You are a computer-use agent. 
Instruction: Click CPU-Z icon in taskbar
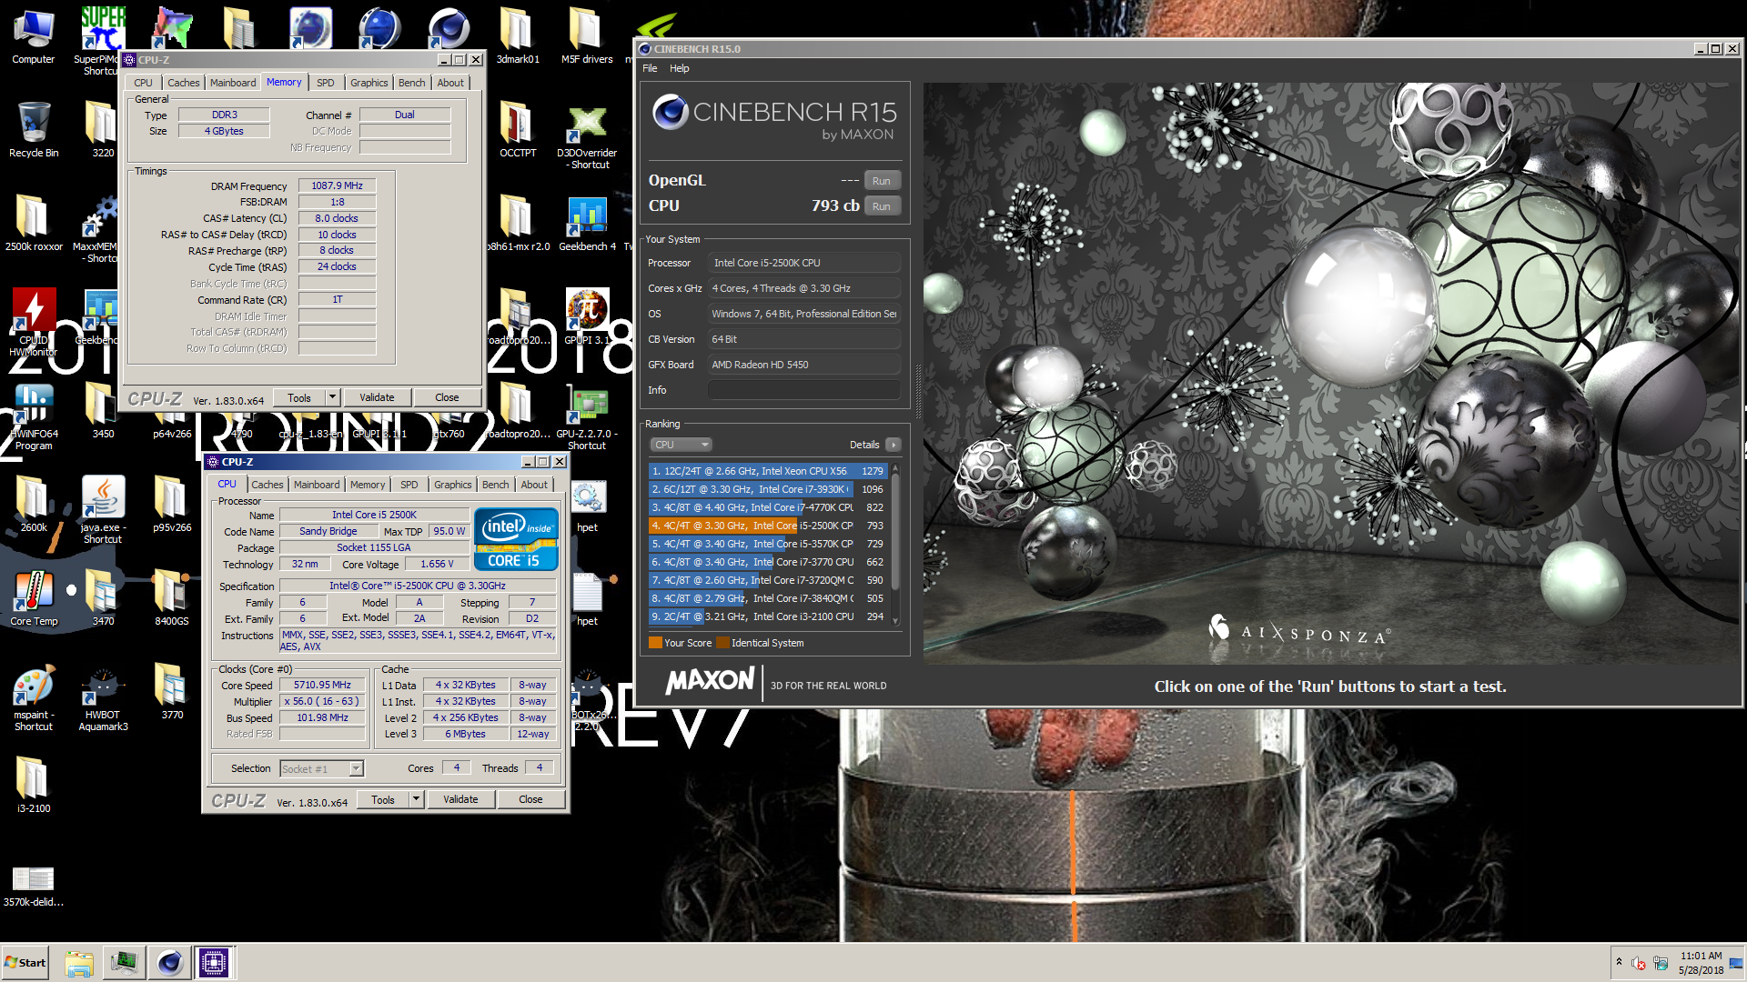(214, 962)
